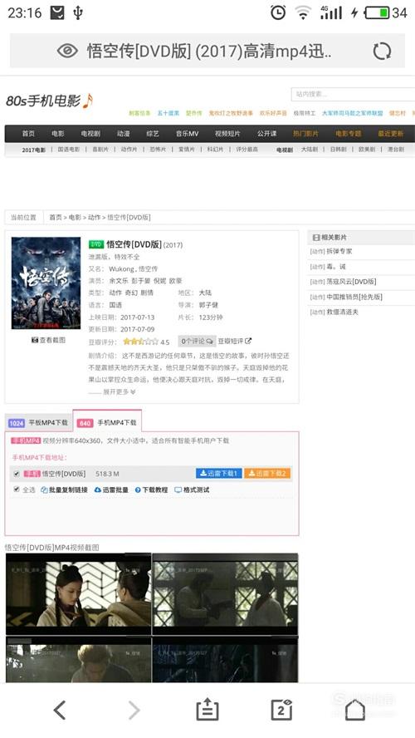Select the 手机MP4下载 tab
The height and width of the screenshot is (738, 415).
click(107, 423)
